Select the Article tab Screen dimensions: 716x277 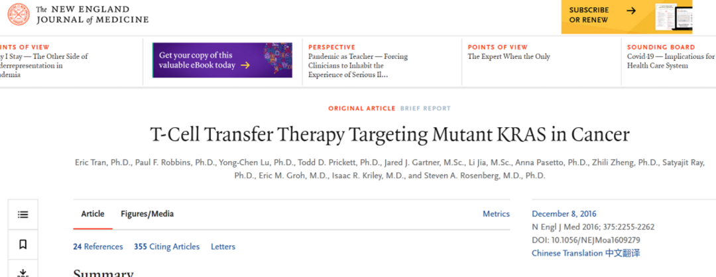pyautogui.click(x=93, y=214)
